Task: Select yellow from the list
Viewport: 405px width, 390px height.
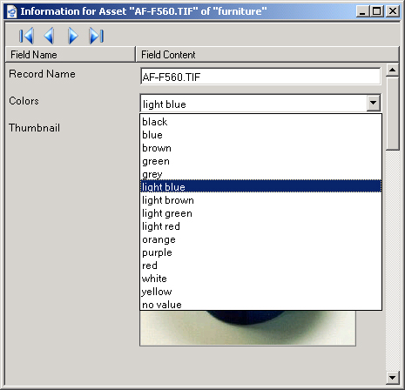Action: (260, 292)
